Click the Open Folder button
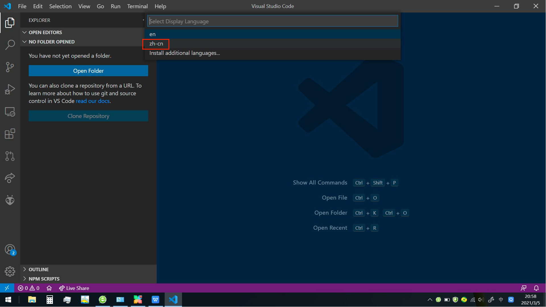546x307 pixels. pyautogui.click(x=88, y=71)
